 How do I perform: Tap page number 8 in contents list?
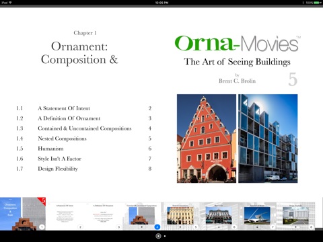(150, 169)
